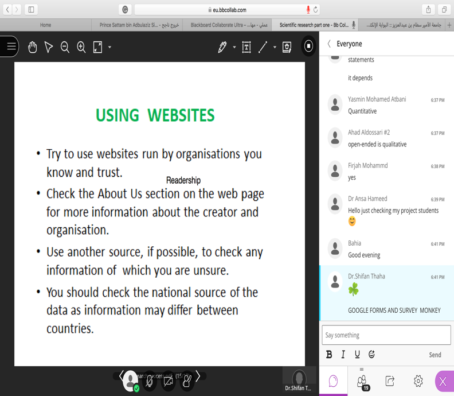
Task: Toggle the microphone mute button
Action: 150,381
